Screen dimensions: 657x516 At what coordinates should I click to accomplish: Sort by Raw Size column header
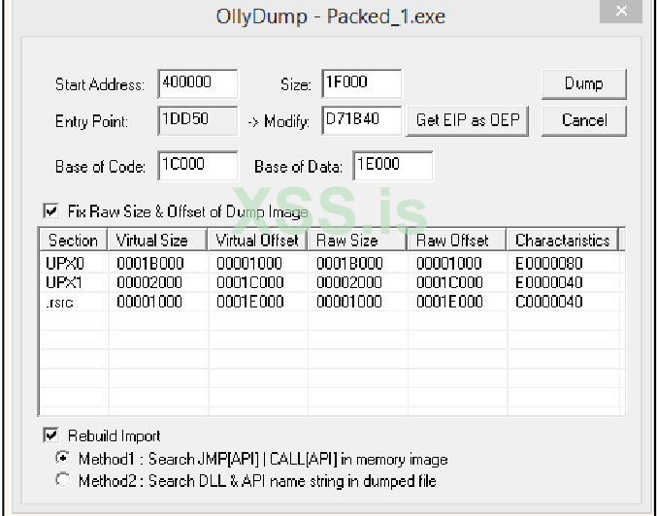[357, 241]
